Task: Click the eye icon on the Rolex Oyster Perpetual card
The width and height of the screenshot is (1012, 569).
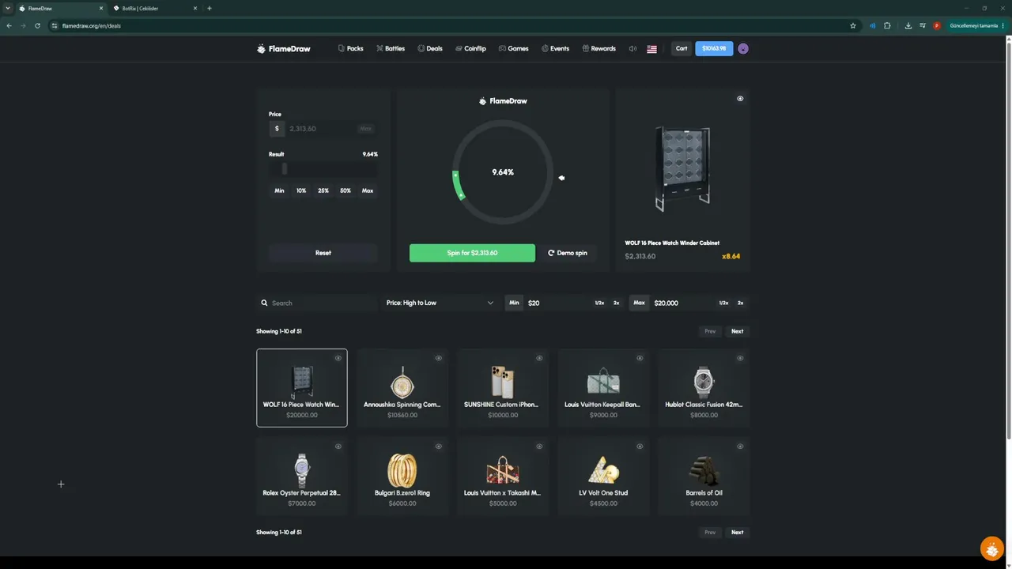Action: click(x=338, y=447)
